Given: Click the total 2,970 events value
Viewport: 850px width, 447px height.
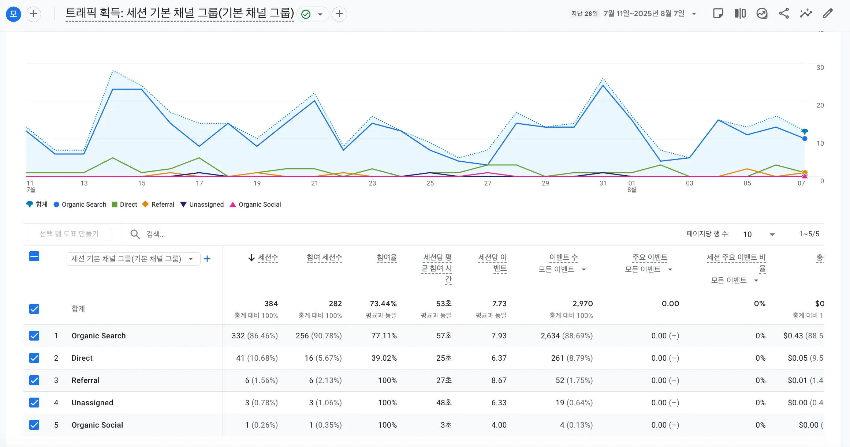Looking at the screenshot, I should pos(583,304).
